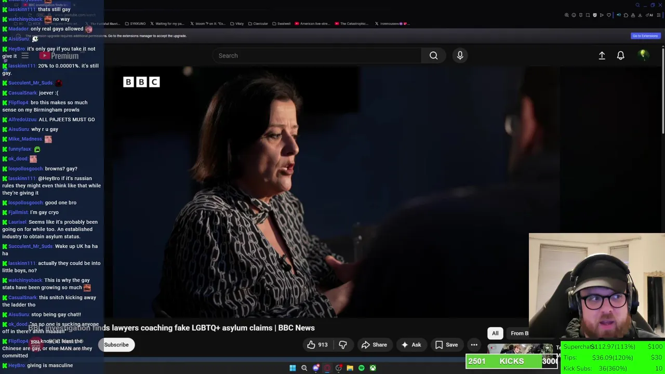The image size is (665, 374).
Task: Click chat username Laurixel
Action: coord(17,222)
